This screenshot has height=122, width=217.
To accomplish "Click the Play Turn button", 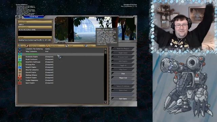I will pyautogui.click(x=123, y=69).
